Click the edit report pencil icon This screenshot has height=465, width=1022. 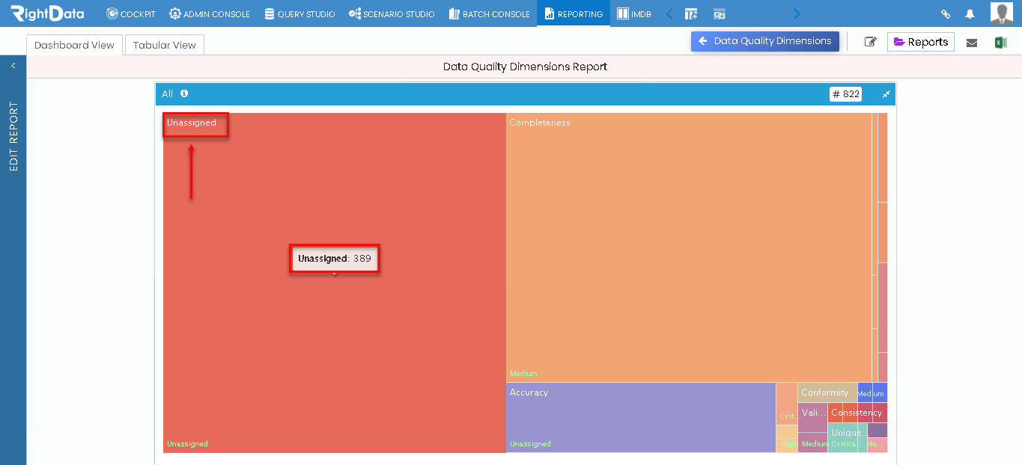(870, 42)
